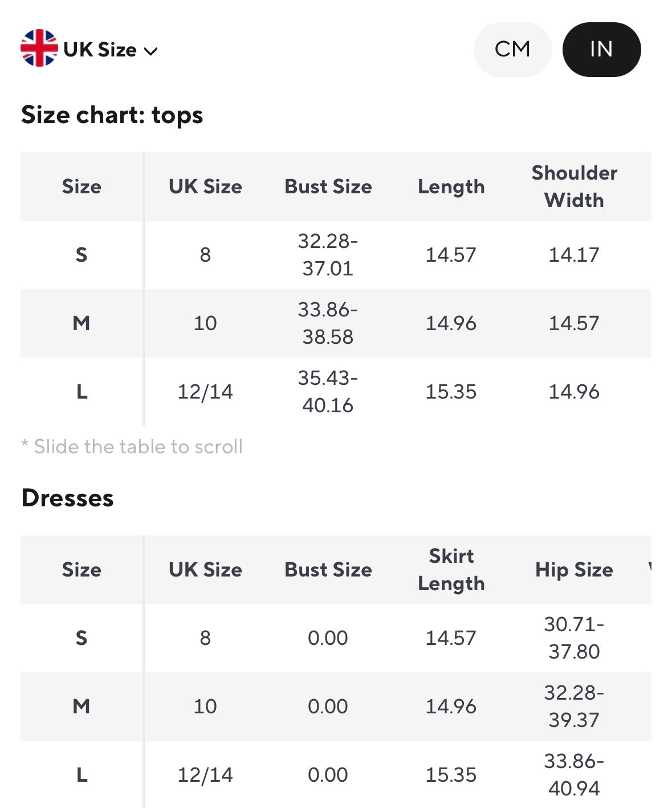The width and height of the screenshot is (672, 808).
Task: Select the S row label in tops table
Action: 82,255
